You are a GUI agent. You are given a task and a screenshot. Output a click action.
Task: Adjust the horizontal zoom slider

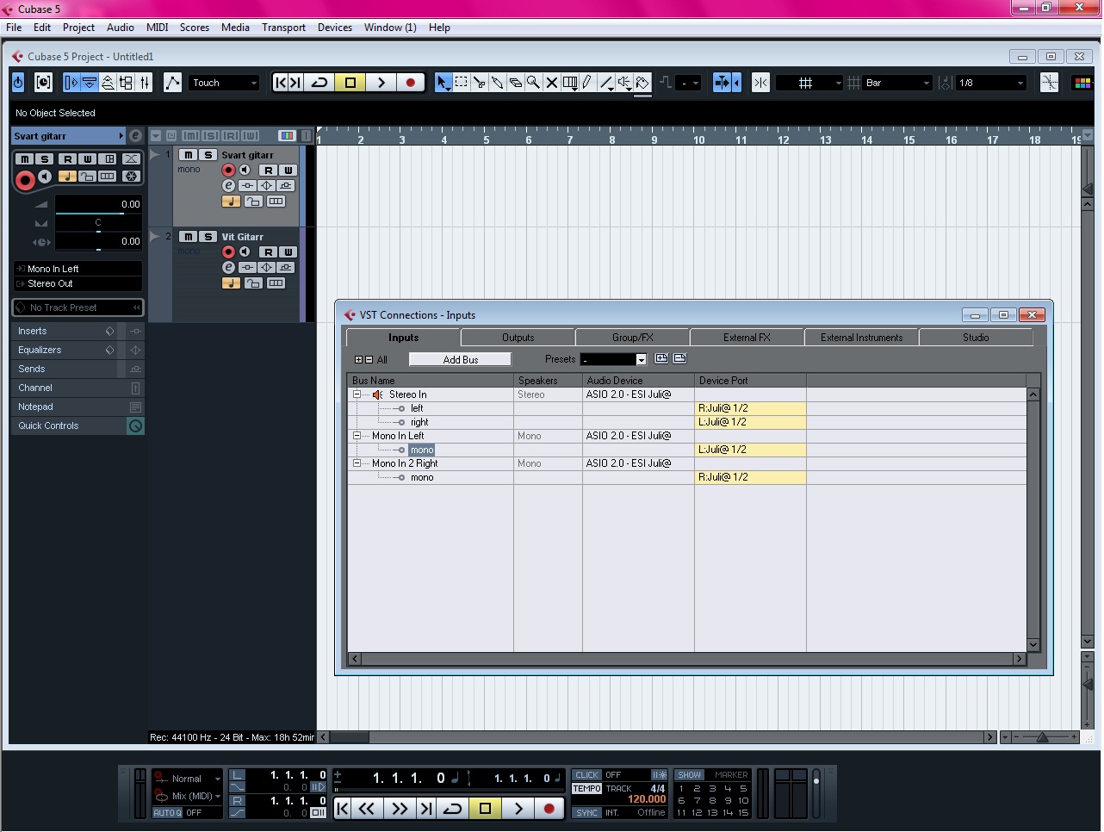pos(1042,737)
